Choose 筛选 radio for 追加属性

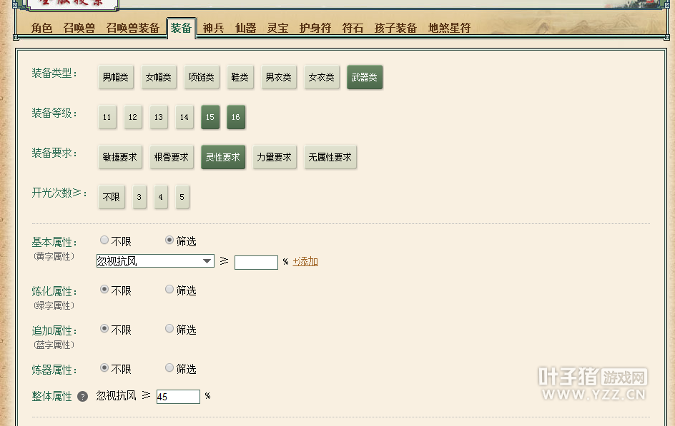point(169,329)
